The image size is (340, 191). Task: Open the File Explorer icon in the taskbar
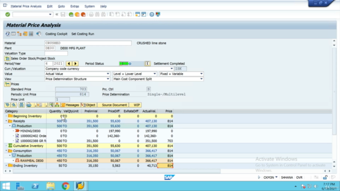[50, 186]
